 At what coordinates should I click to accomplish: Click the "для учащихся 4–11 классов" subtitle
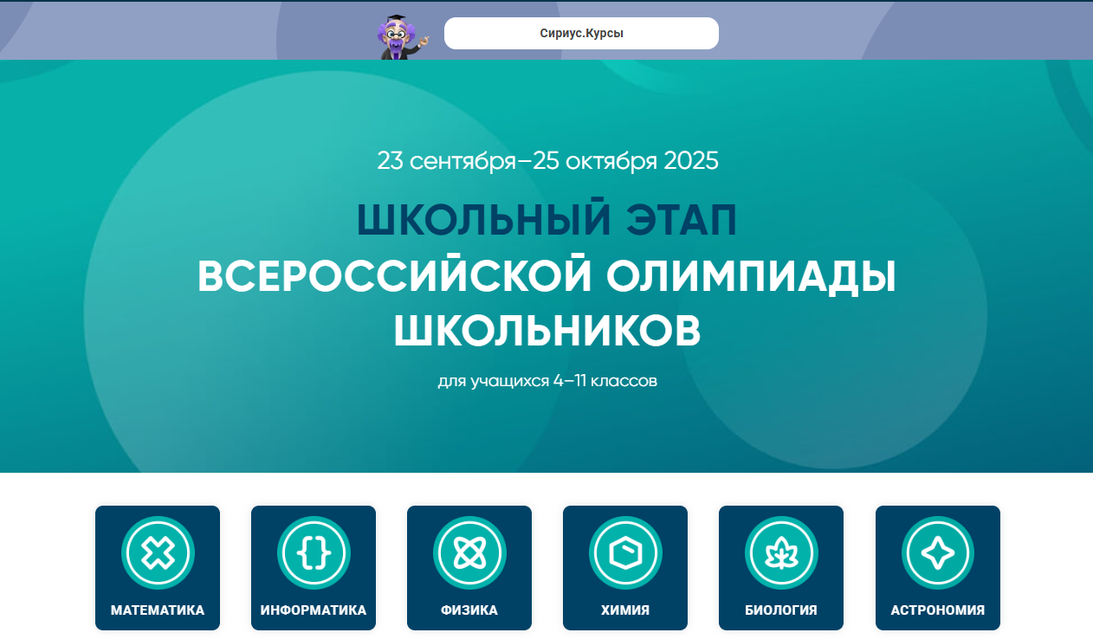(546, 381)
